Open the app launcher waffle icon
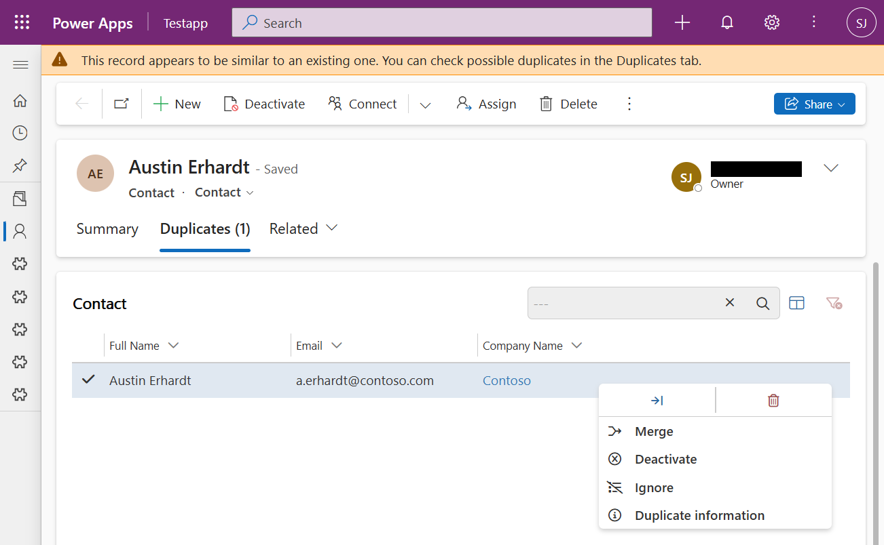This screenshot has width=884, height=545. click(22, 23)
